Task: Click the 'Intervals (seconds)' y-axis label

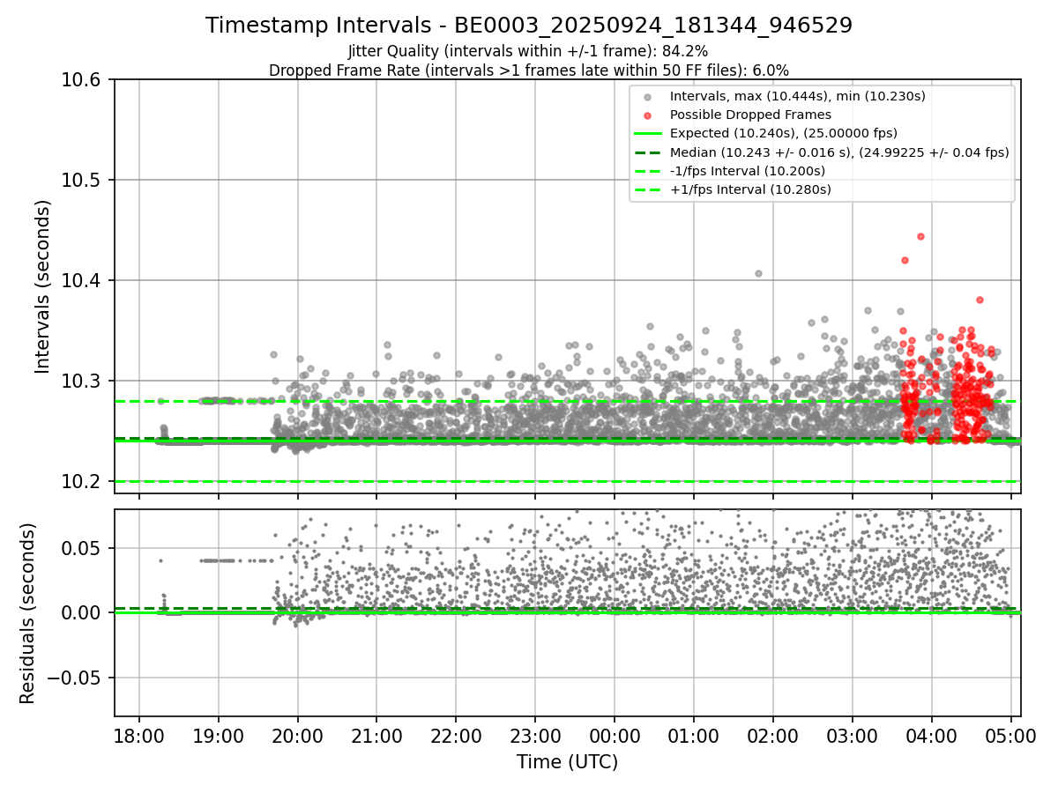Action: pos(42,286)
